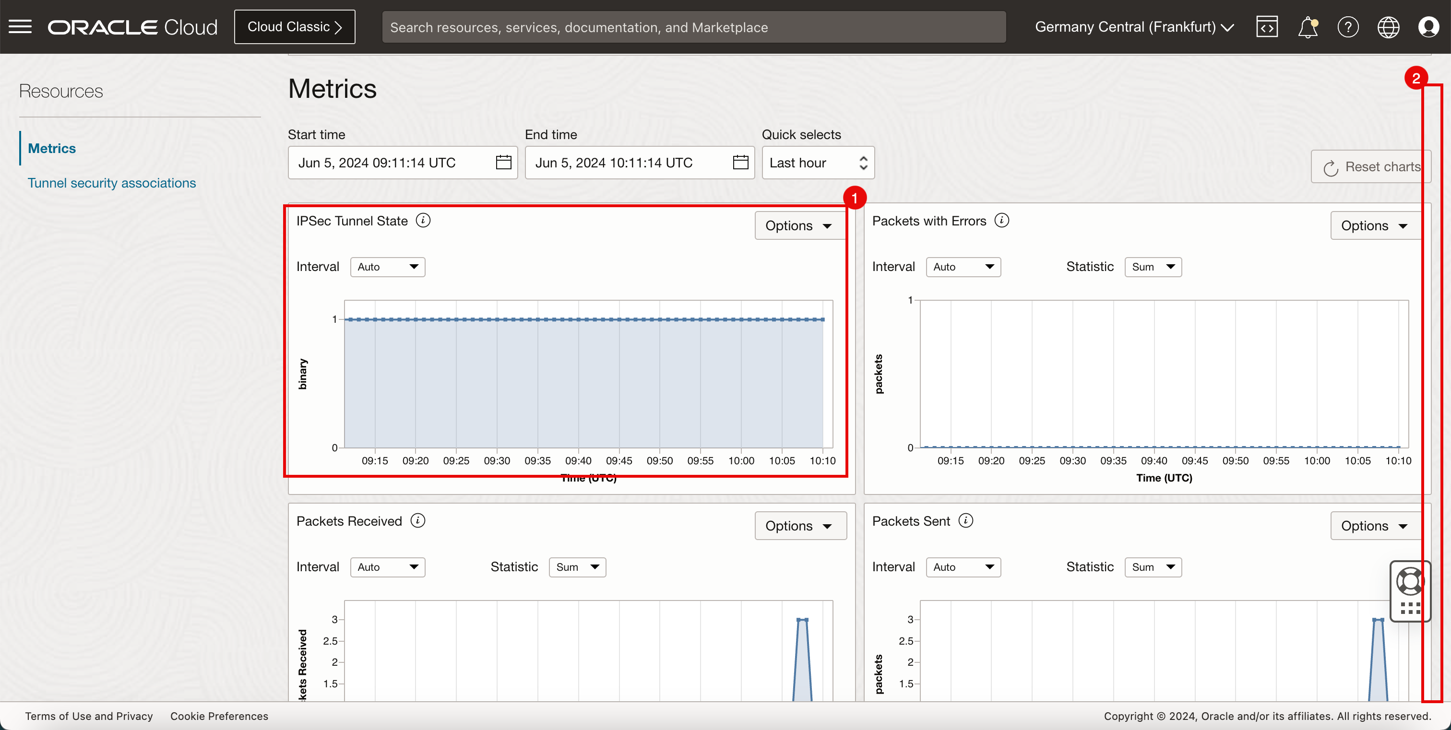Select Tunnel security associations resource

pos(111,183)
